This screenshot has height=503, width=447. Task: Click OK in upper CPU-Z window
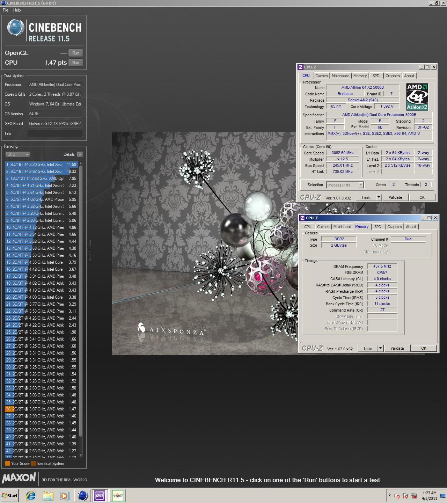(422, 197)
